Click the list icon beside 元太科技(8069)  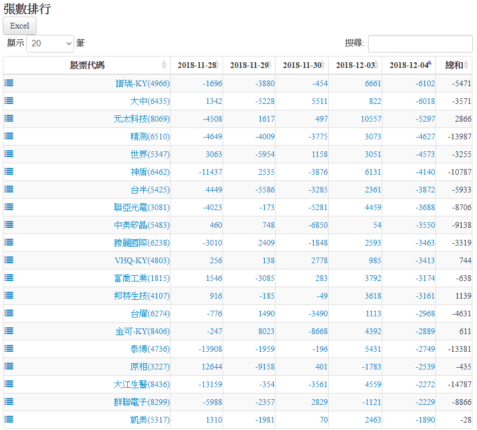9,118
